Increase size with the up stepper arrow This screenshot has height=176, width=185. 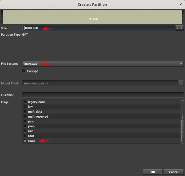point(182,28)
